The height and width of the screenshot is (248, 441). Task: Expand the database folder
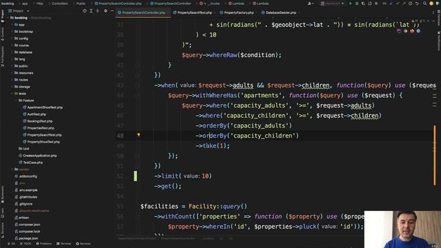pos(12,52)
